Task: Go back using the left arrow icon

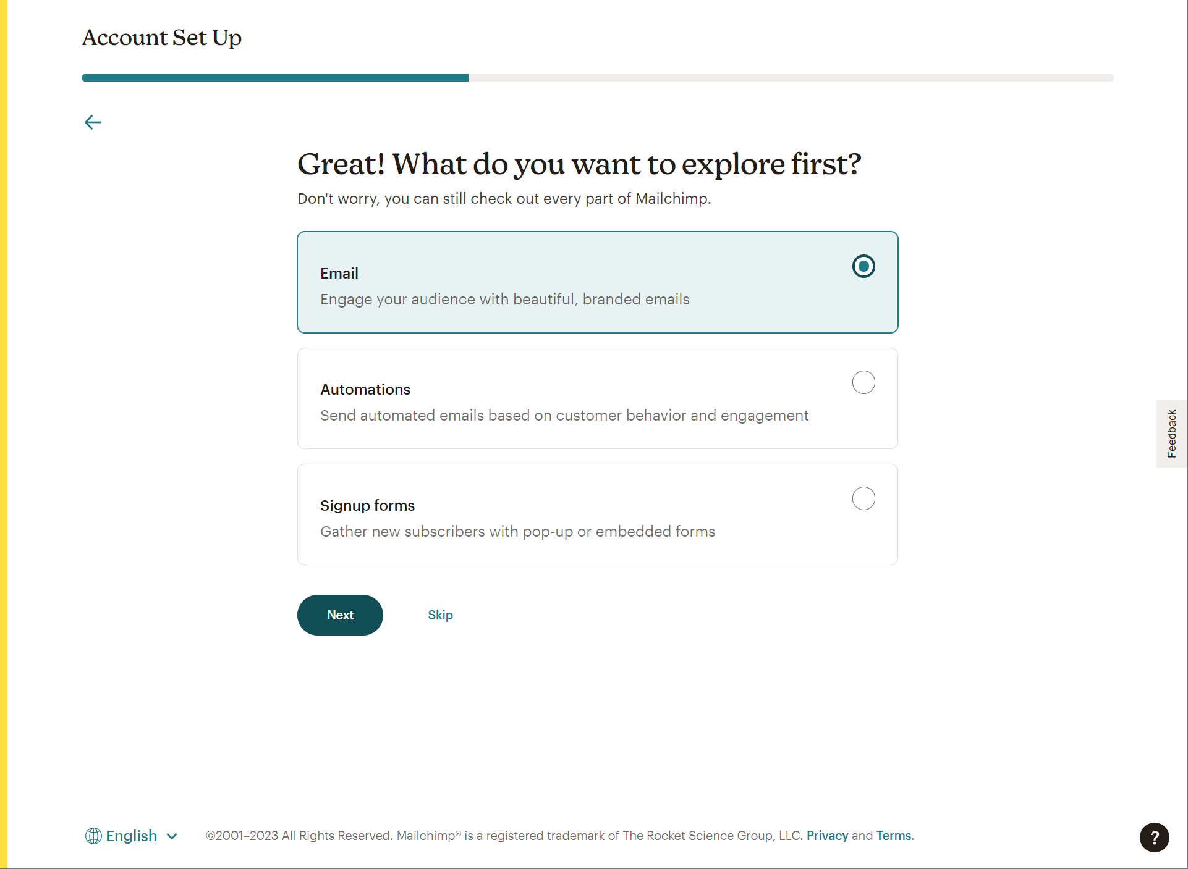Action: [93, 122]
